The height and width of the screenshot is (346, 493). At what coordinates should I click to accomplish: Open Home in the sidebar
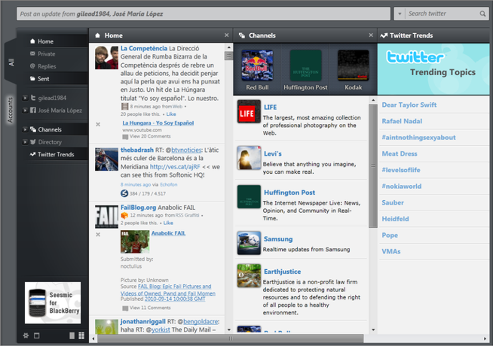(x=46, y=42)
